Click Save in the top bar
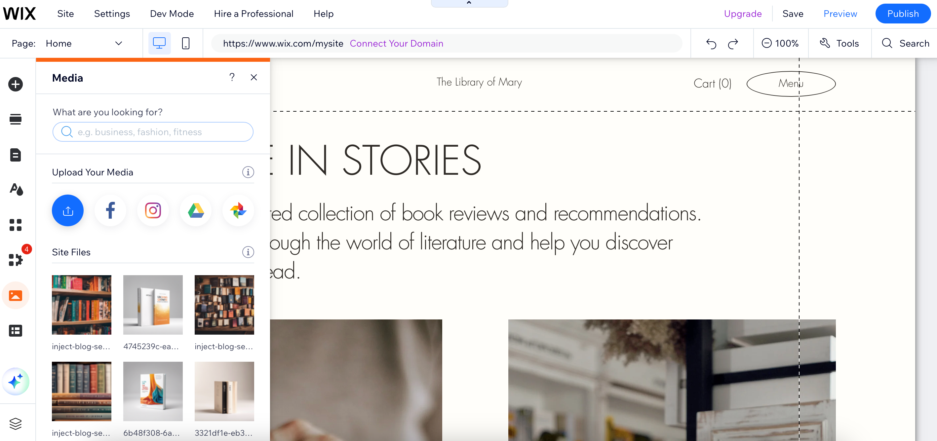937x441 pixels. (793, 14)
